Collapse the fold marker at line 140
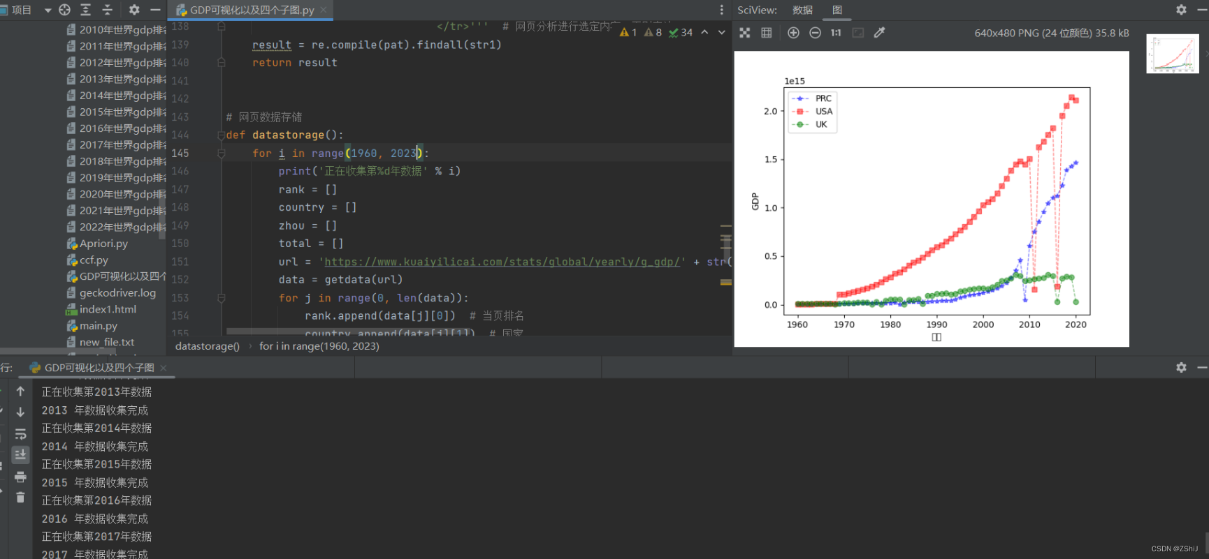Image resolution: width=1209 pixels, height=559 pixels. [221, 62]
